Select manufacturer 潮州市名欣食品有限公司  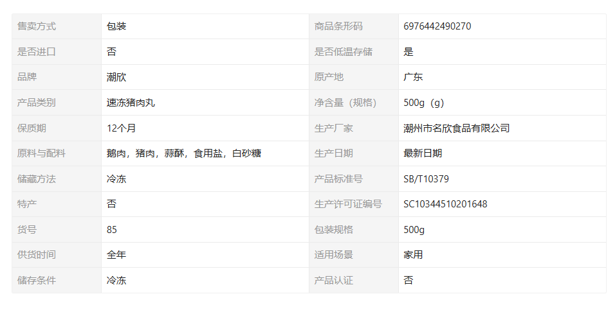click(457, 128)
